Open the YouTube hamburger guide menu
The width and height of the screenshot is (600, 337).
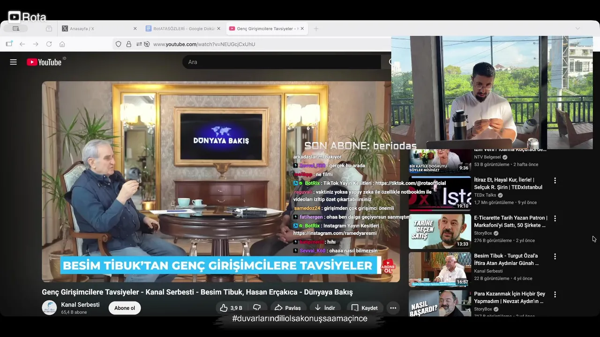pyautogui.click(x=13, y=62)
